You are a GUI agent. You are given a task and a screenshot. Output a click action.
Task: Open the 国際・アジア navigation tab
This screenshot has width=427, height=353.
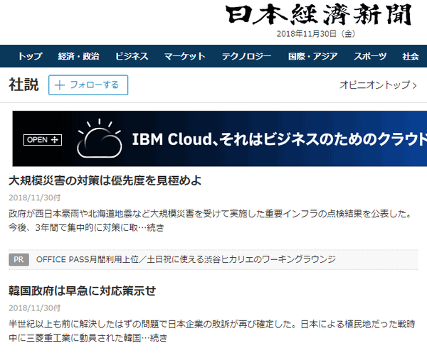313,56
